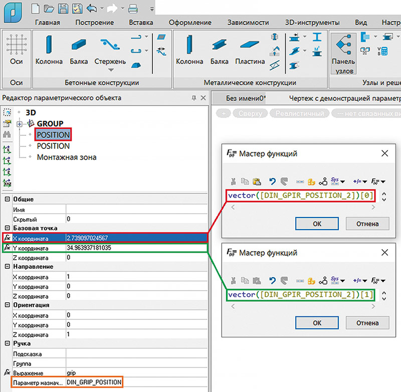Collapse the Направление section
This screenshot has height=392, width=401.
(x=8, y=267)
